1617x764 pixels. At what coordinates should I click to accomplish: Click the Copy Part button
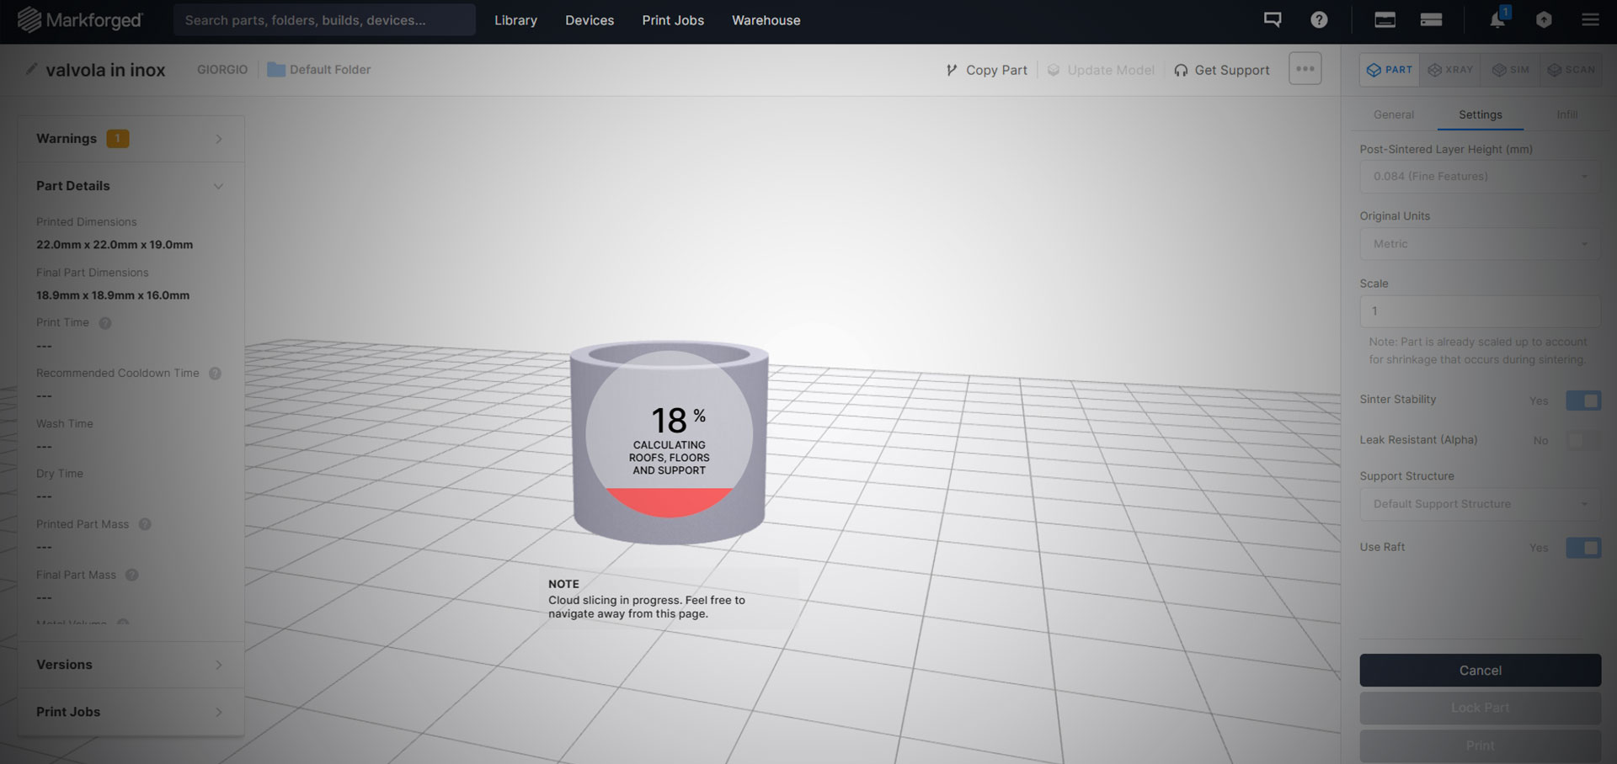click(986, 70)
